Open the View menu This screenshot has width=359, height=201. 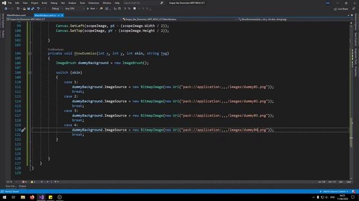point(25,3)
